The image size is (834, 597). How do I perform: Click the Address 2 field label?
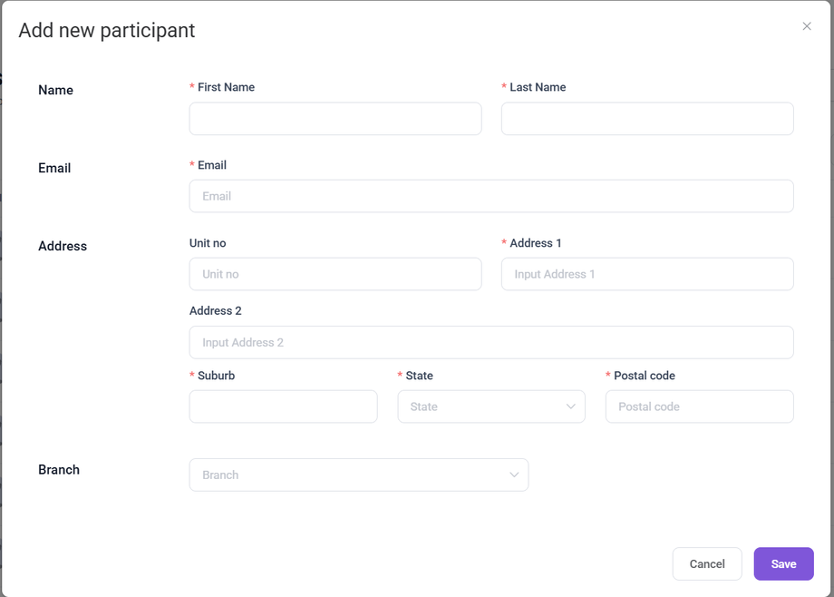(216, 310)
